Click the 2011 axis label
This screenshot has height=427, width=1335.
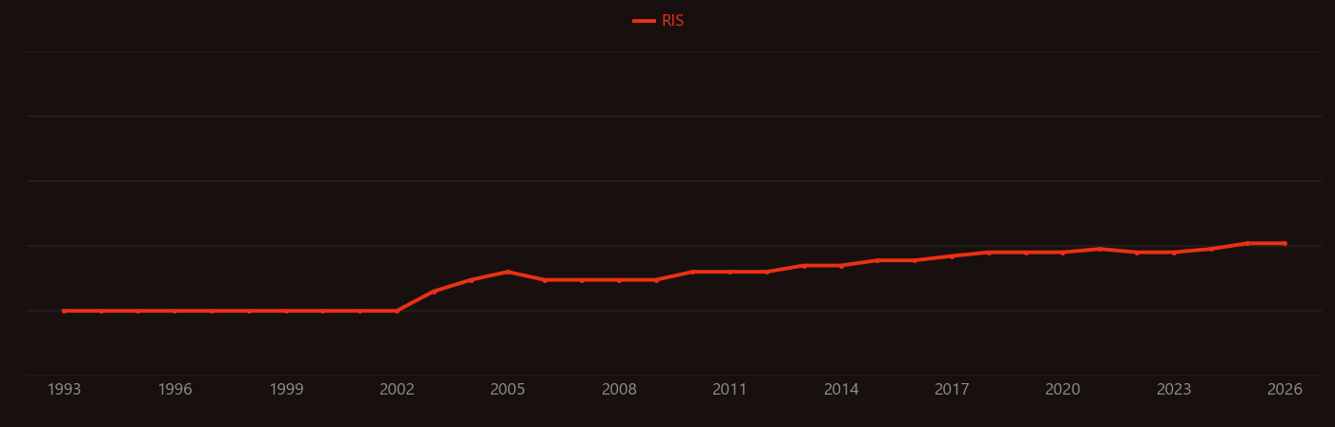pos(729,390)
